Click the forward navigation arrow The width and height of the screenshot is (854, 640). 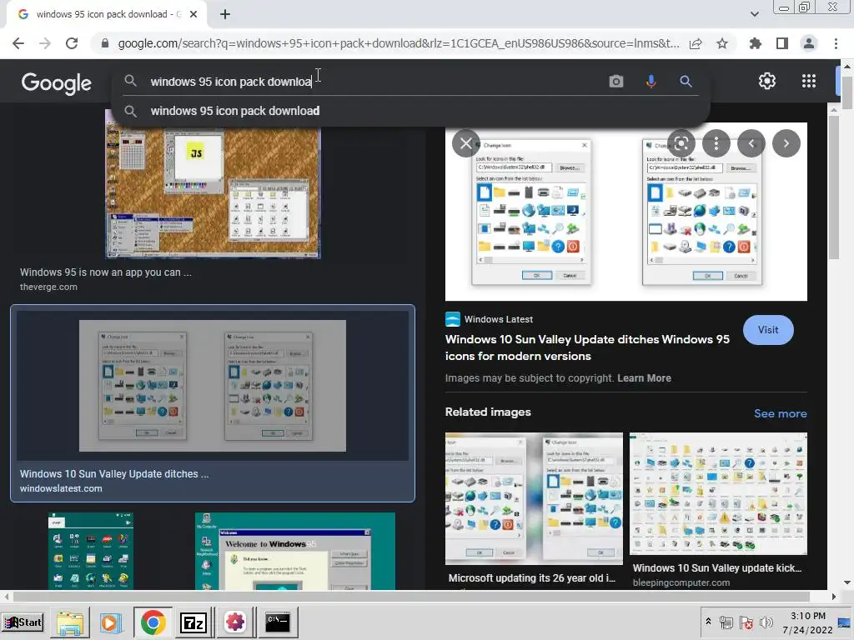(45, 43)
